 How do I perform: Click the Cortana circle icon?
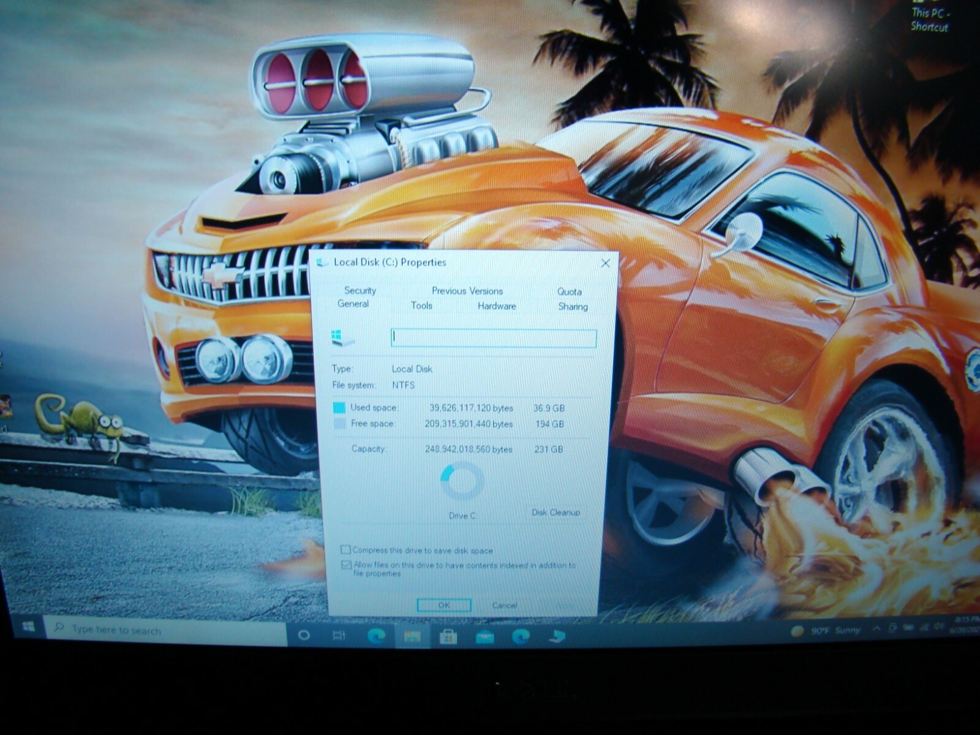pos(303,635)
